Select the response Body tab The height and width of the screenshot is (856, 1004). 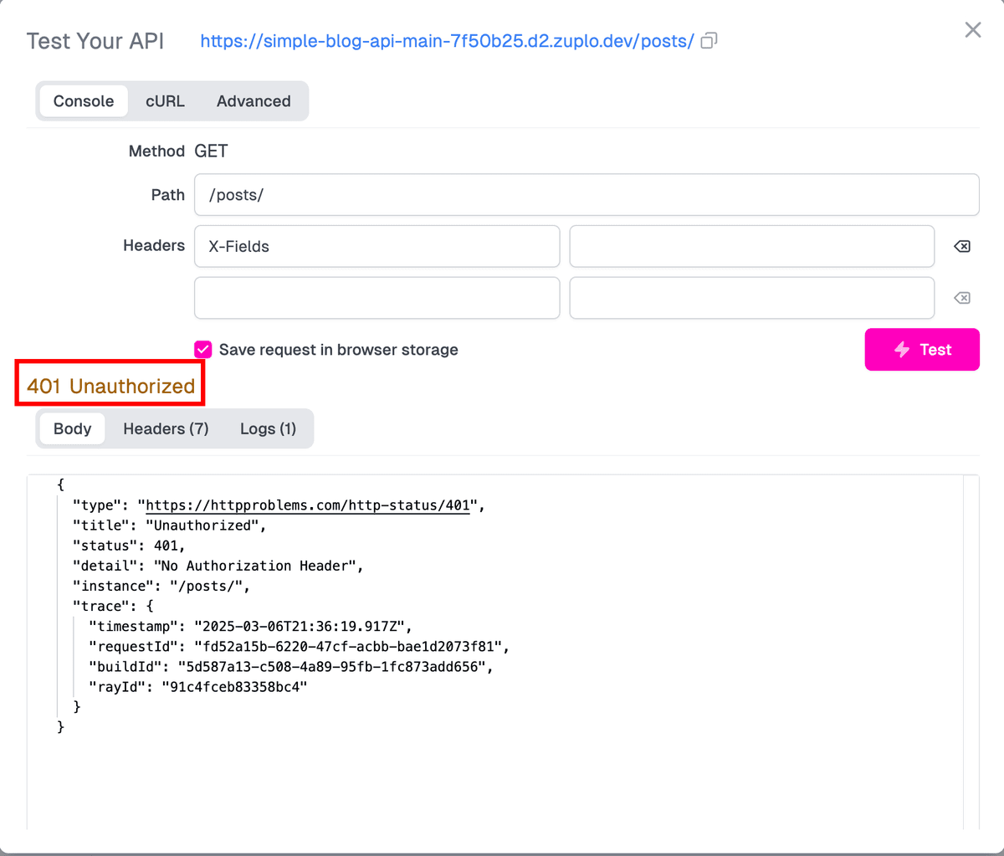tap(72, 428)
